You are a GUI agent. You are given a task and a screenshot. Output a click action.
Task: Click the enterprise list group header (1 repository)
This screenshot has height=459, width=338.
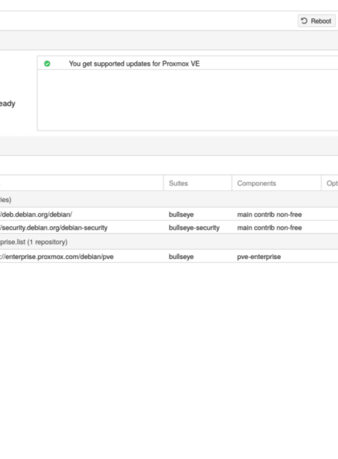(169, 242)
